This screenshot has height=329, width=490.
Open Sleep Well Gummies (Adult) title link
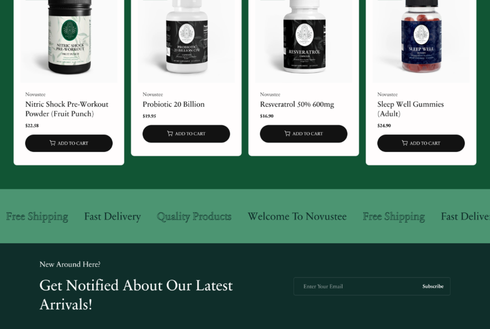pos(411,109)
